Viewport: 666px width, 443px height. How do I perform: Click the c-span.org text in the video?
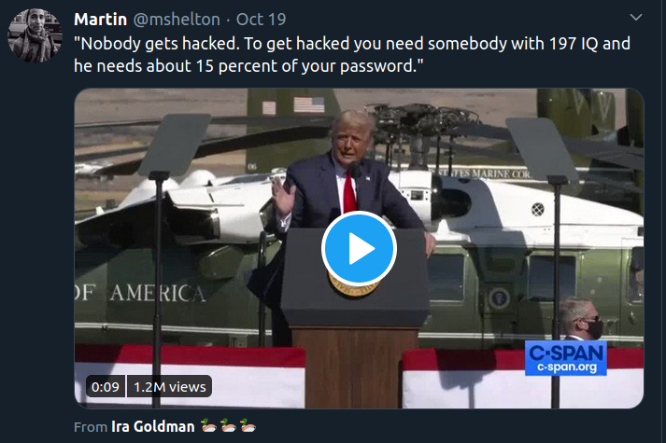(x=566, y=367)
